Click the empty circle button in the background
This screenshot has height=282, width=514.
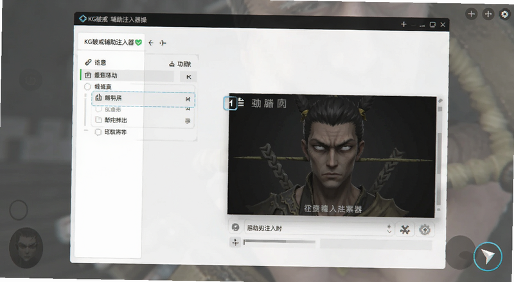(x=19, y=210)
